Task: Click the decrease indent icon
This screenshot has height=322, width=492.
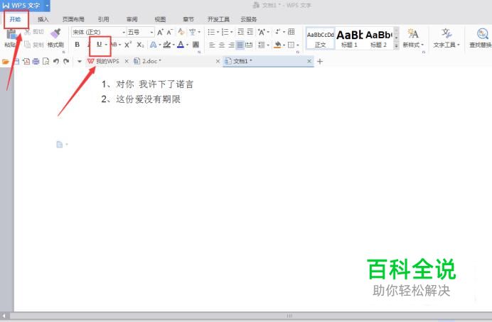Action: [240, 32]
